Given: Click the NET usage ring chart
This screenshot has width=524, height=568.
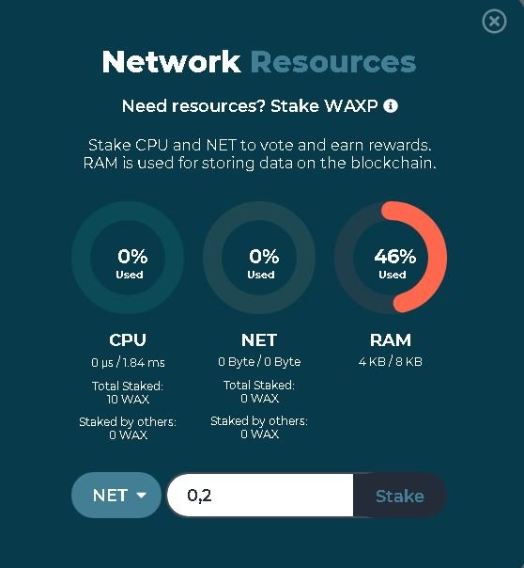Looking at the screenshot, I should (x=259, y=258).
